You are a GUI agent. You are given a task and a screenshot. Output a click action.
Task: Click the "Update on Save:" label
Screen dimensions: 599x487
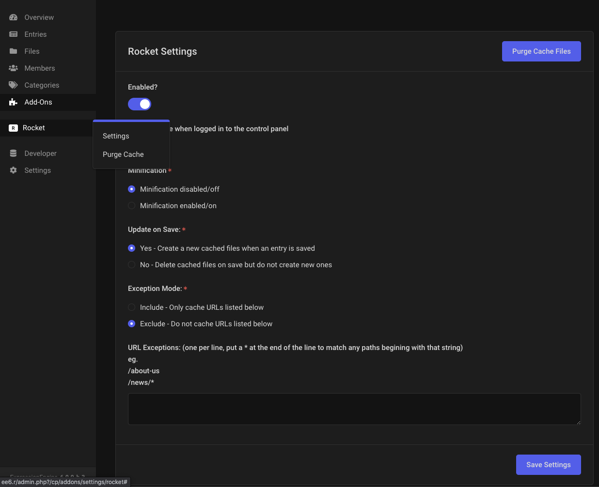pos(154,229)
